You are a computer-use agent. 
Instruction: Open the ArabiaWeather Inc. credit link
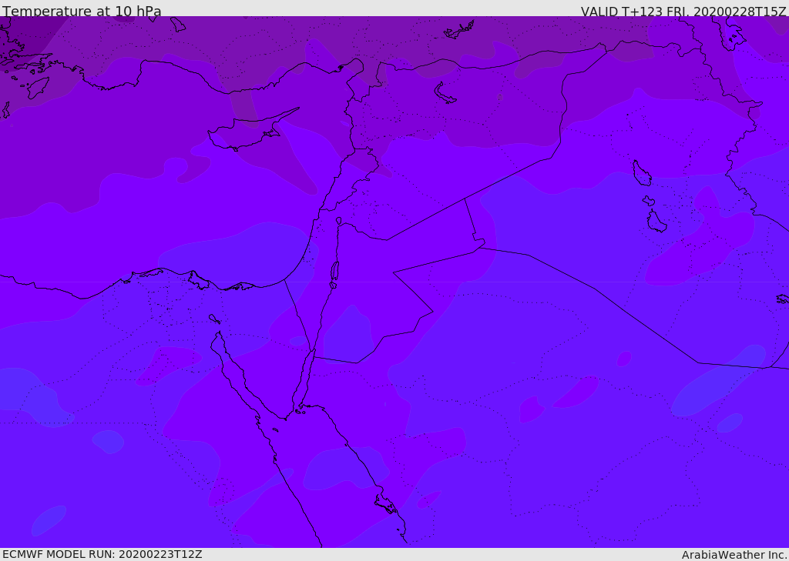(734, 555)
